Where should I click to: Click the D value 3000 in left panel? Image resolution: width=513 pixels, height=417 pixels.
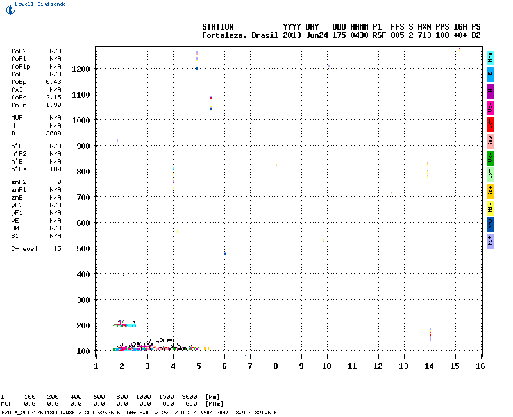click(53, 133)
